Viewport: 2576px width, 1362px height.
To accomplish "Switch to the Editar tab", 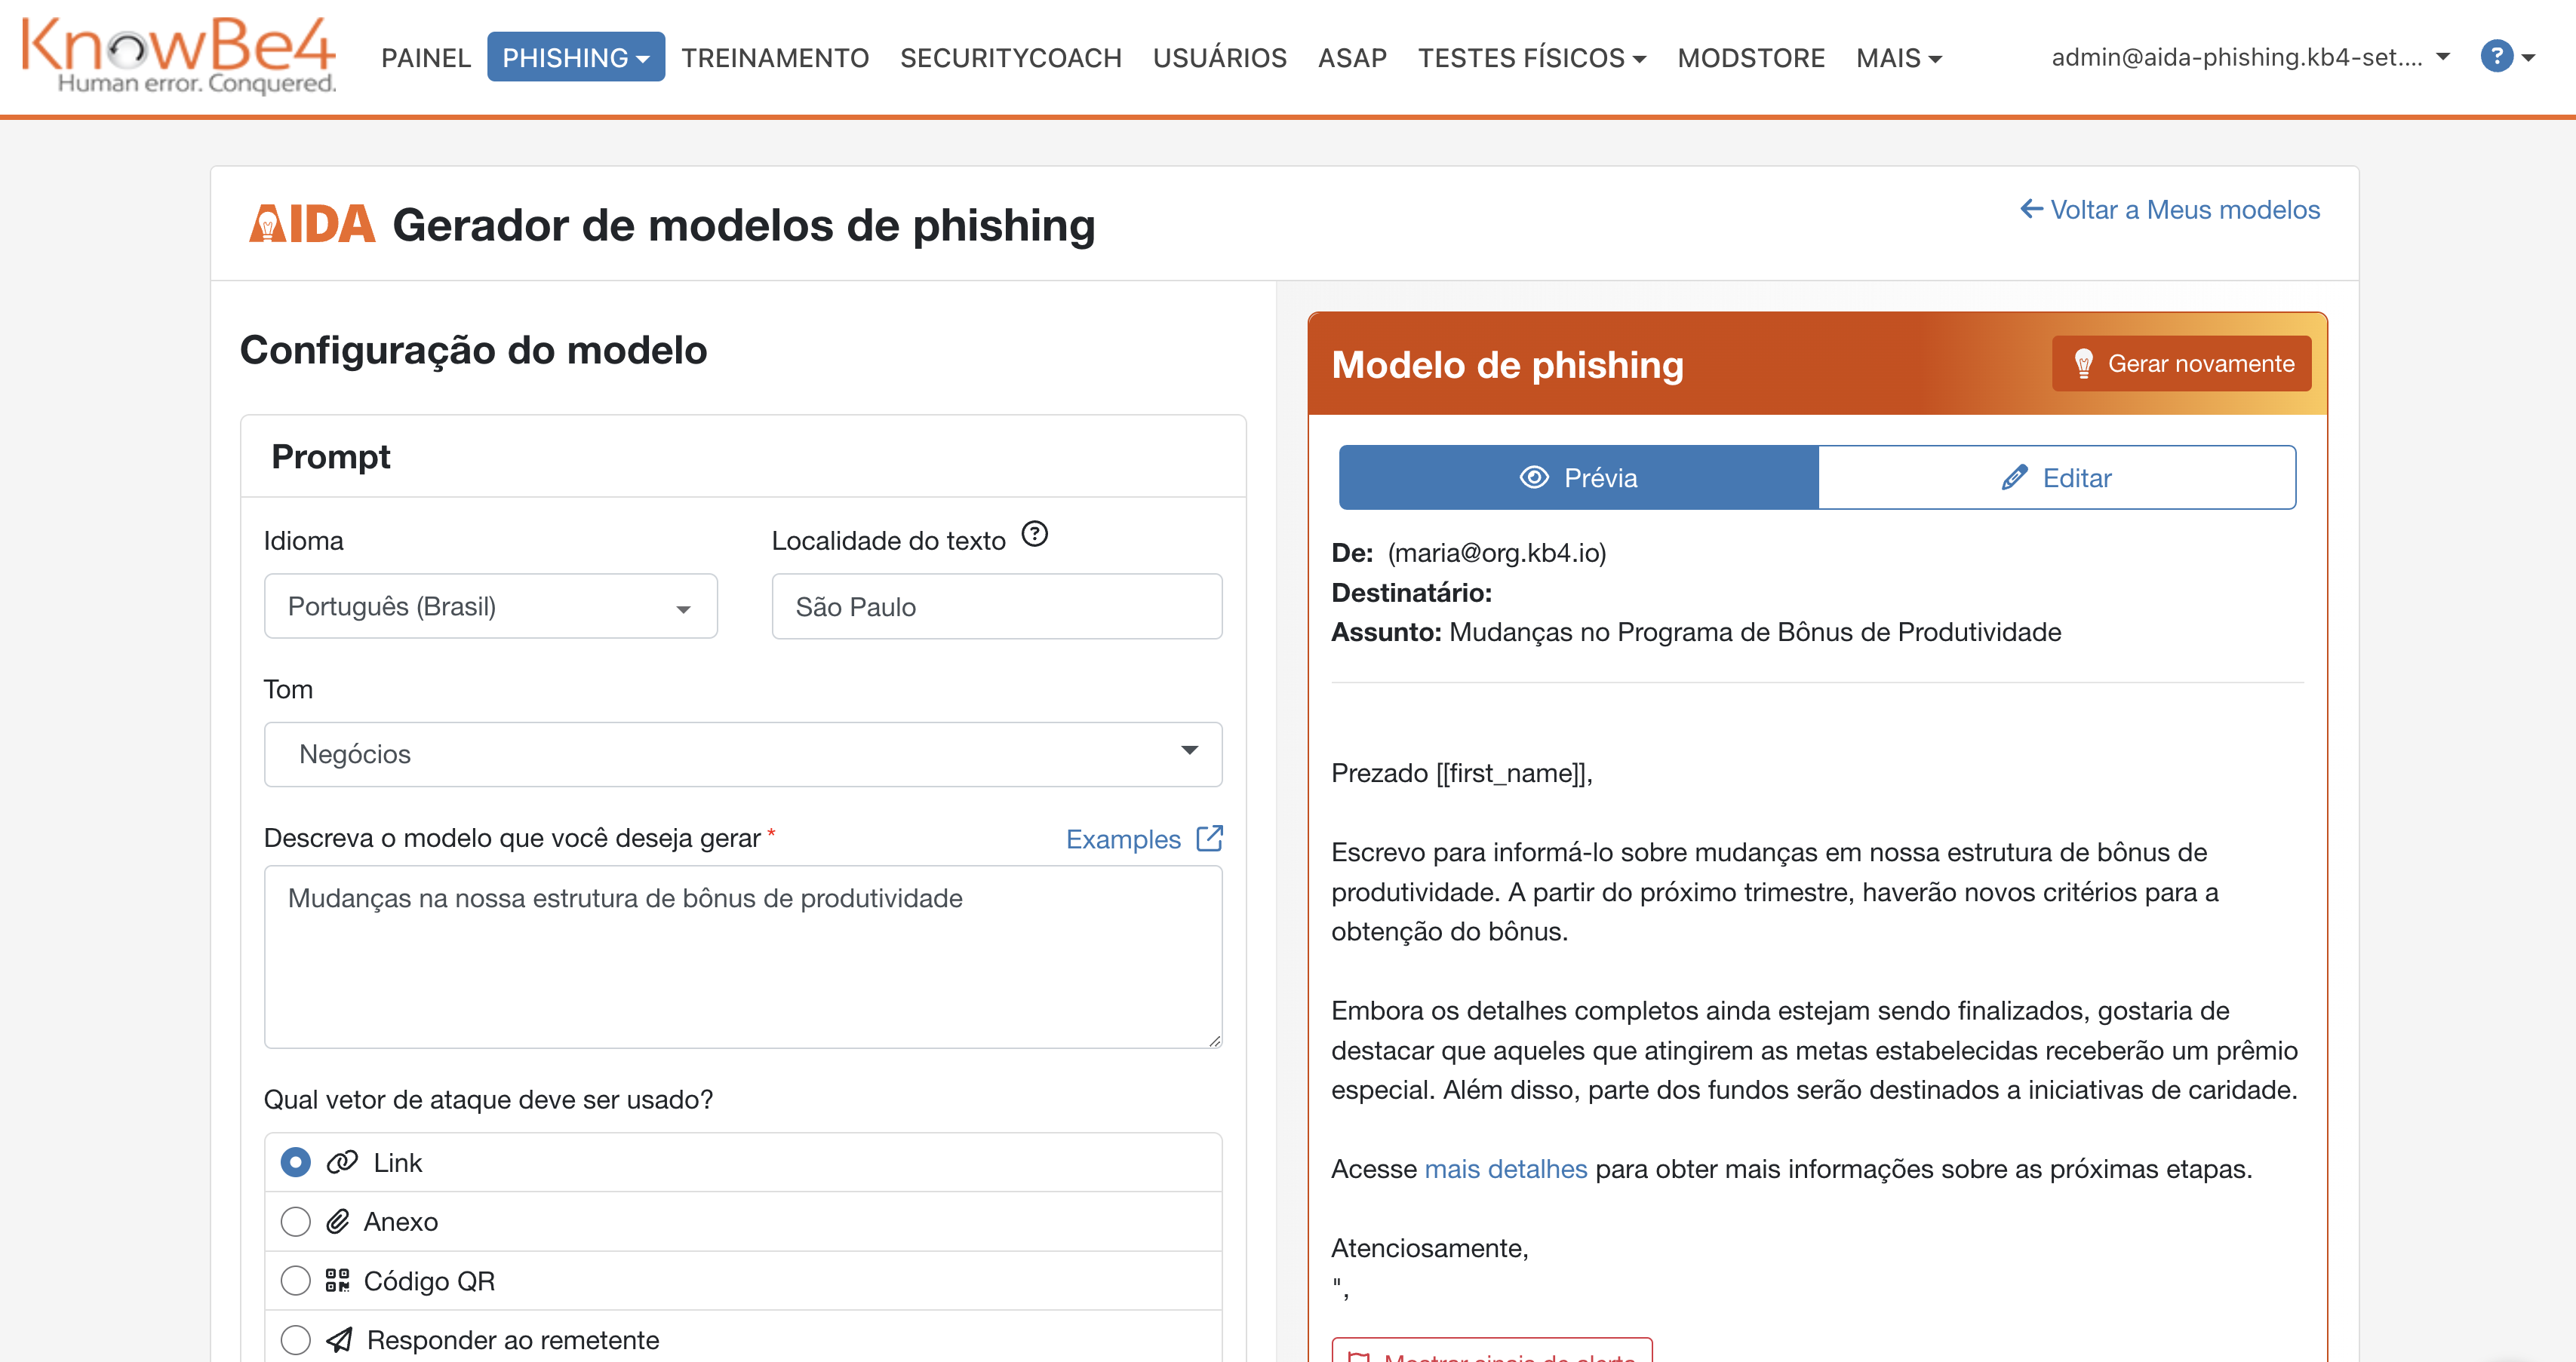I will pyautogui.click(x=2056, y=477).
